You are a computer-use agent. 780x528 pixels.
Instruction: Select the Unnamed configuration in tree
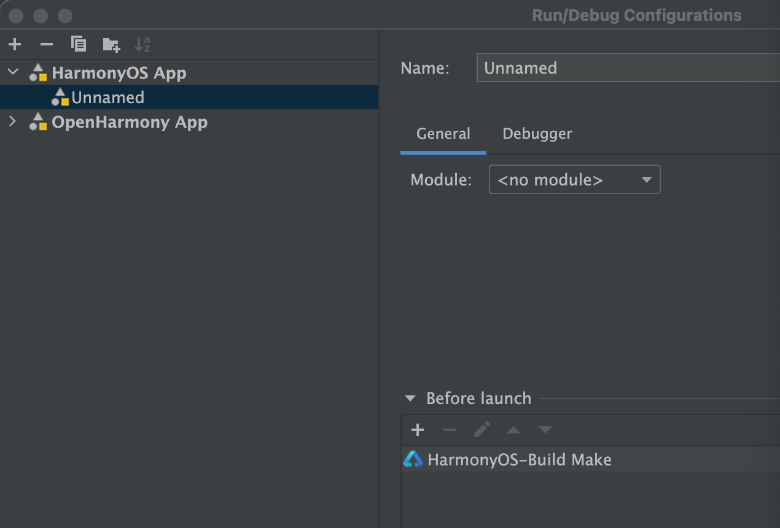pos(189,97)
